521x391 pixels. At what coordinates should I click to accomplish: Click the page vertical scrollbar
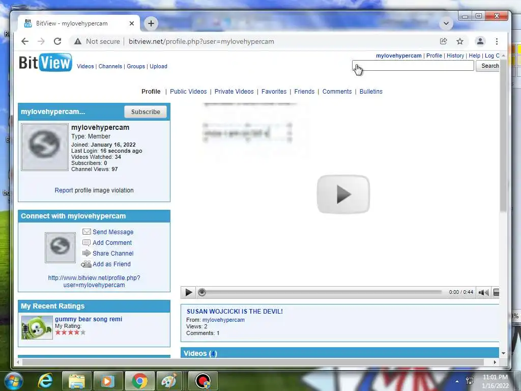click(x=503, y=135)
